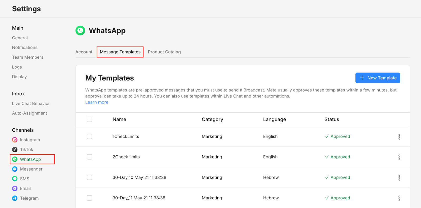Screen dimensions: 421x208
Task: Click the Messenger channel icon
Action: [x=15, y=169]
